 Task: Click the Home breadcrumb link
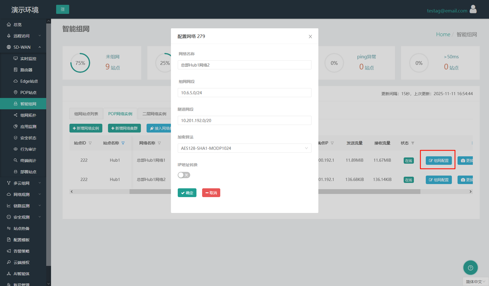(x=443, y=34)
